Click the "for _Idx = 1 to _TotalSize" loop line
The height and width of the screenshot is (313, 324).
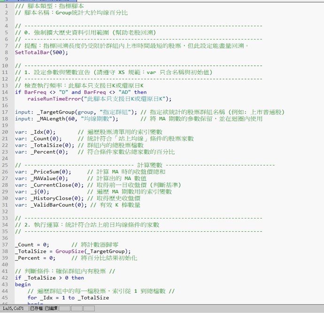click(68, 297)
